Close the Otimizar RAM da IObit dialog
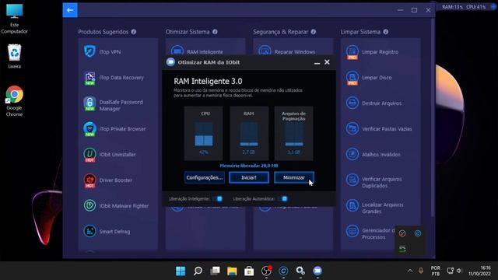 [x=327, y=62]
